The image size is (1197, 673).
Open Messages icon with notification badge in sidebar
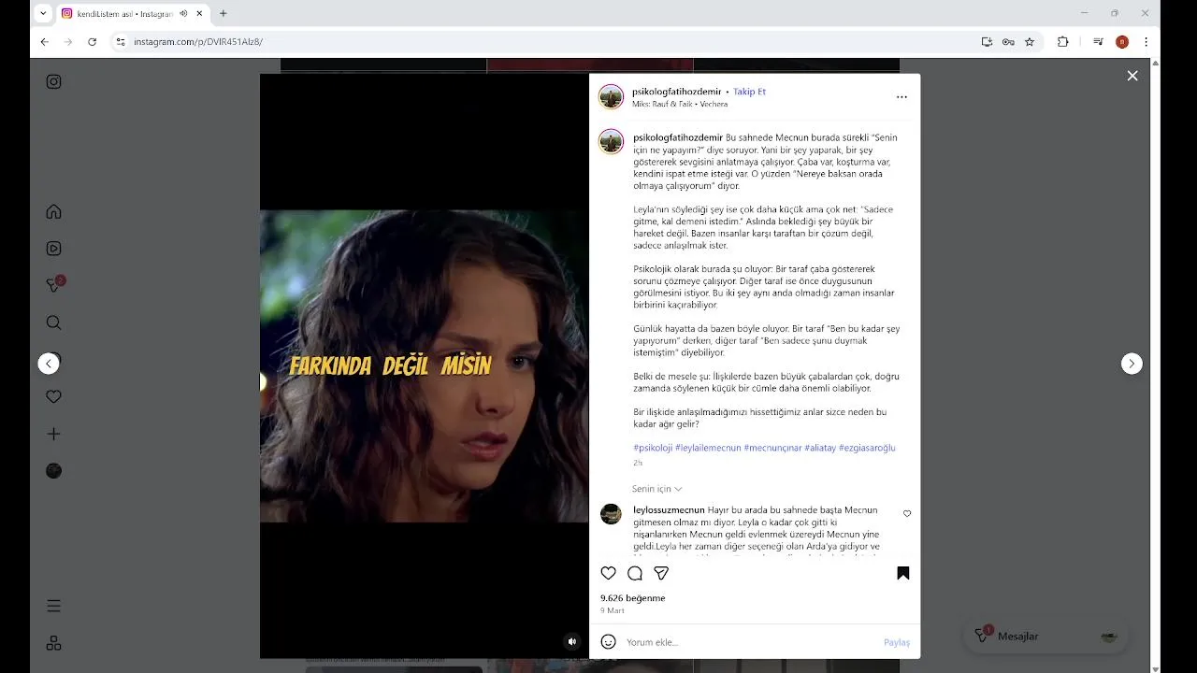(x=54, y=285)
